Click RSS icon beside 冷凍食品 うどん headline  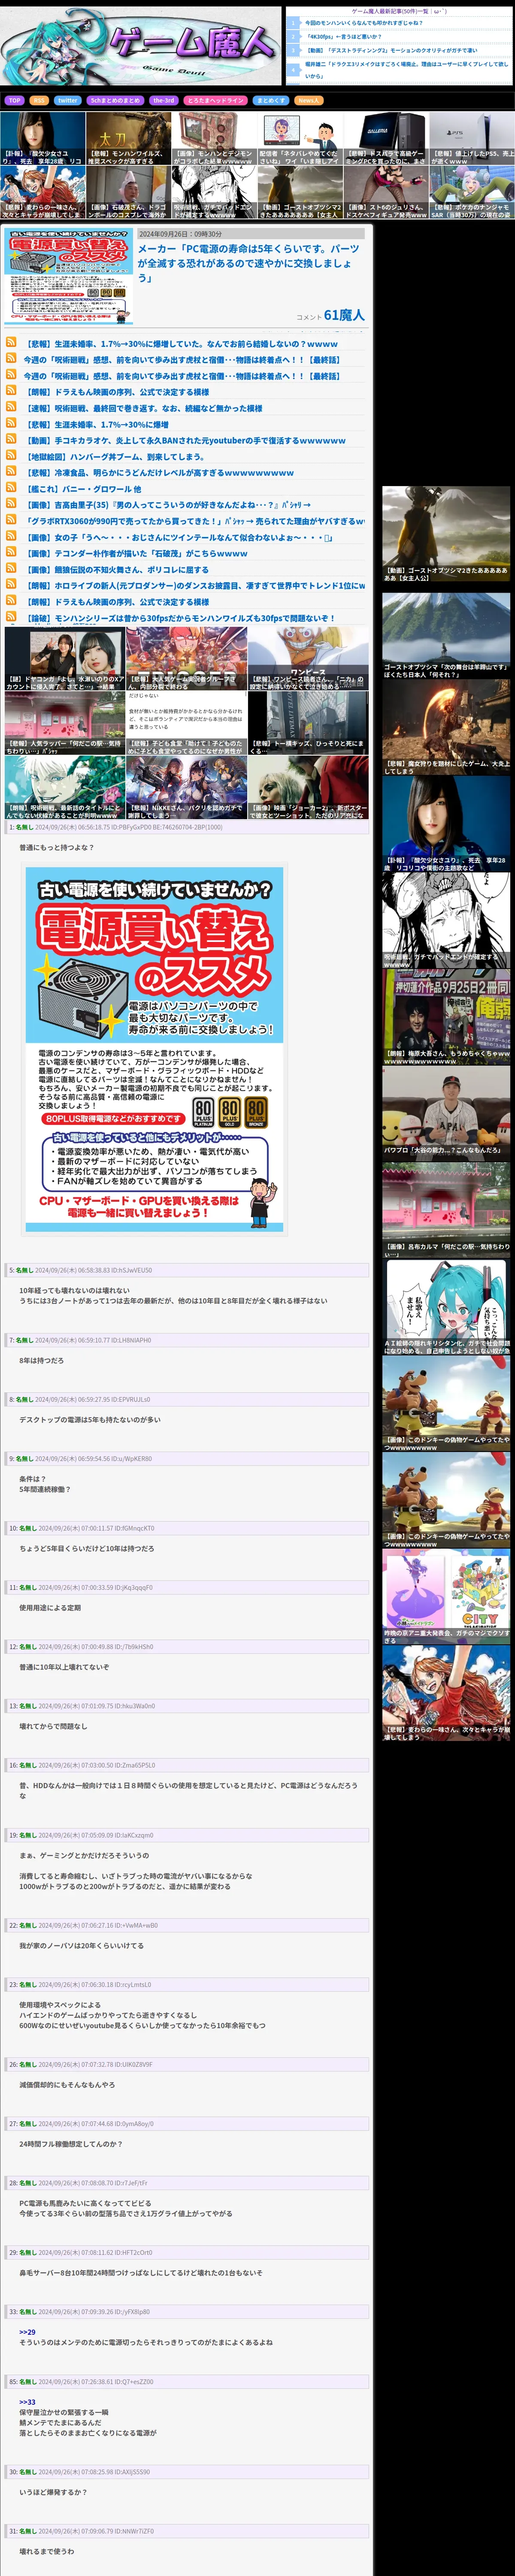(11, 472)
